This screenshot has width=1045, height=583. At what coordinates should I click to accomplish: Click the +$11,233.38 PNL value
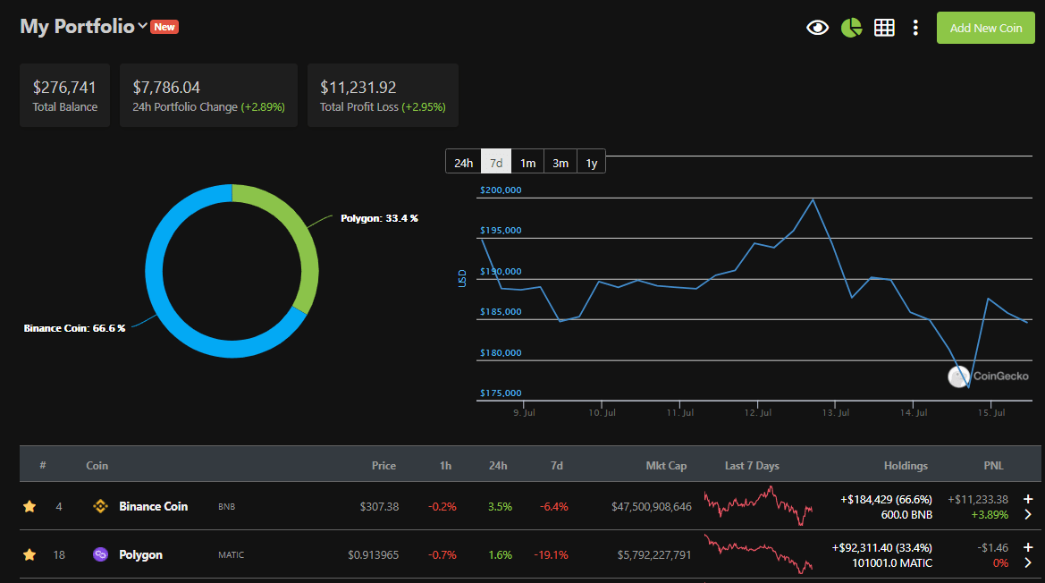[x=978, y=499]
